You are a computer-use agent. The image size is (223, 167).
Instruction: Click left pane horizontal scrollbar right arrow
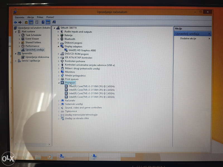(49, 144)
